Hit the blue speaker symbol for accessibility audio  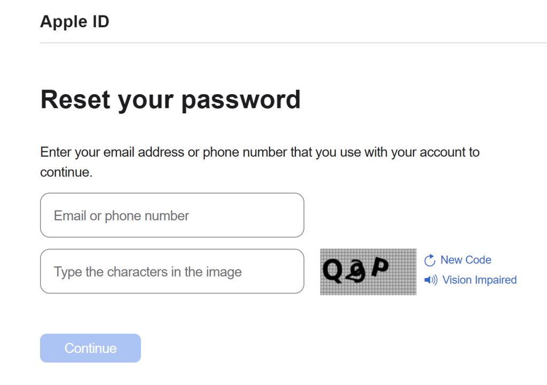point(429,280)
